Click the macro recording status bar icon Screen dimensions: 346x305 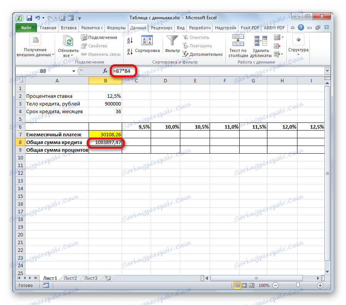point(46,285)
